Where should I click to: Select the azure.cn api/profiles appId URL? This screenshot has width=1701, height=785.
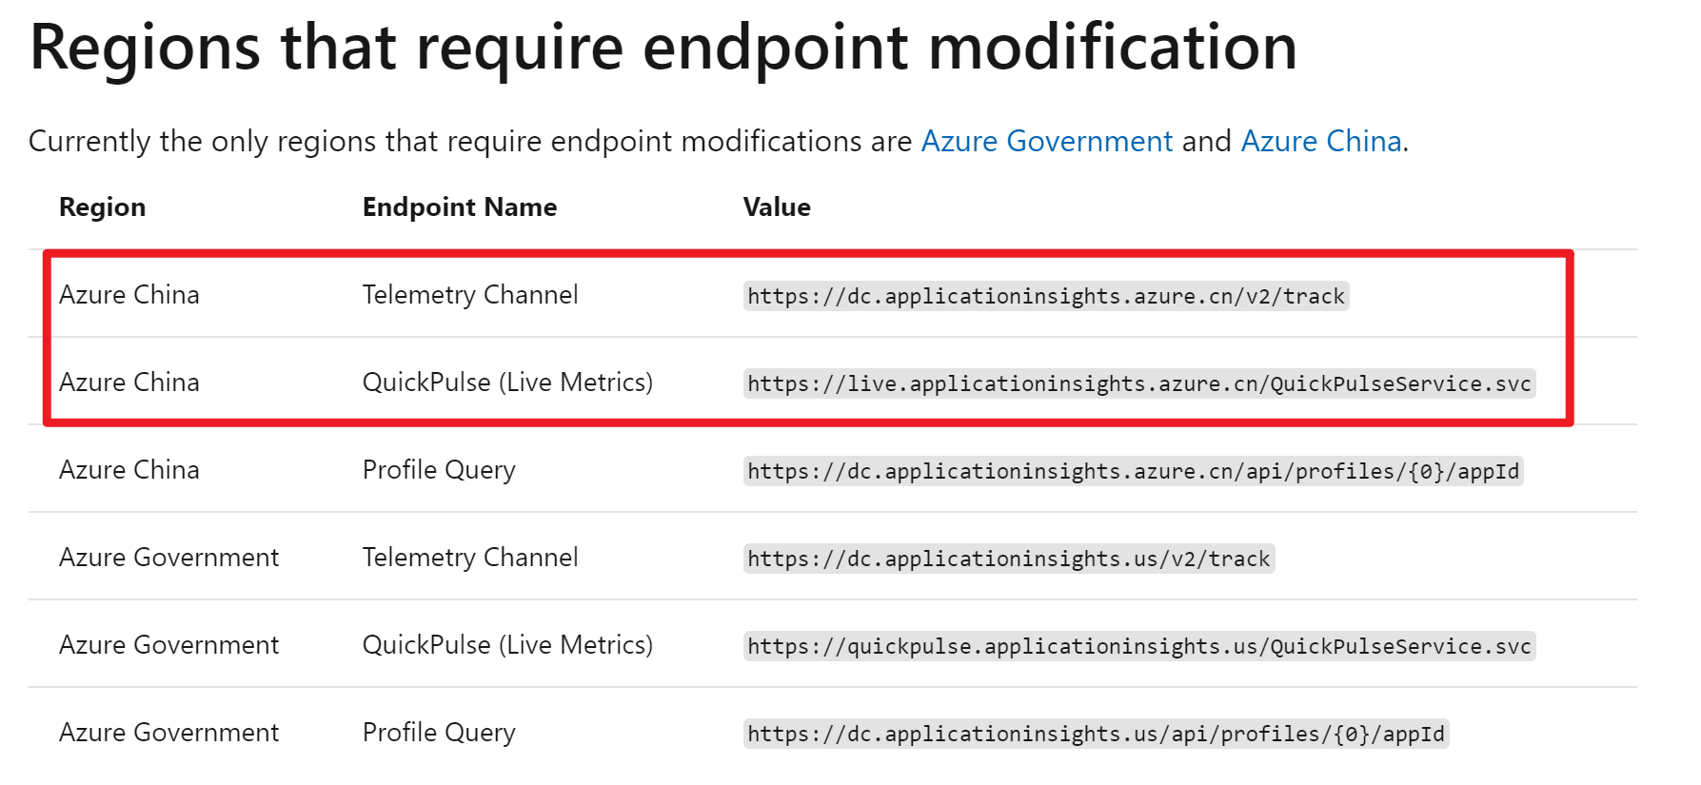point(1133,471)
